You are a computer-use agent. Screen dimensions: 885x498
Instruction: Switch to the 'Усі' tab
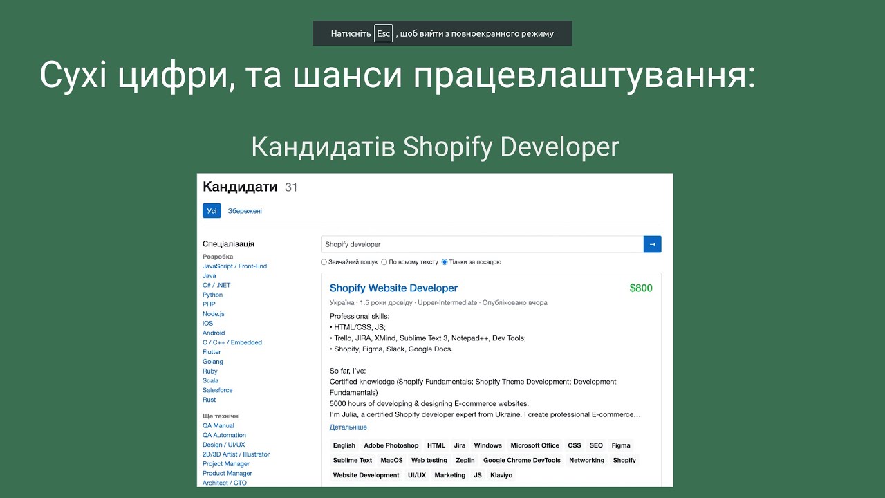(x=212, y=211)
